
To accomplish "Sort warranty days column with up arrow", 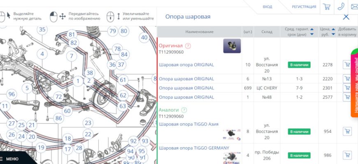I will coord(312,29).
